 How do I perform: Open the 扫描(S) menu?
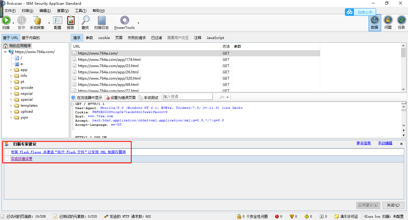coord(27,10)
